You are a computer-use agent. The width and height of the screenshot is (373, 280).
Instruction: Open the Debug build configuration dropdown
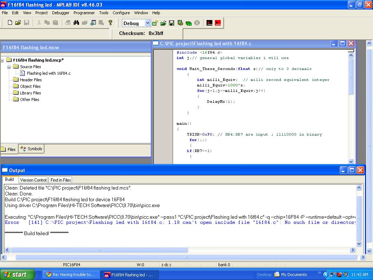click(x=147, y=23)
